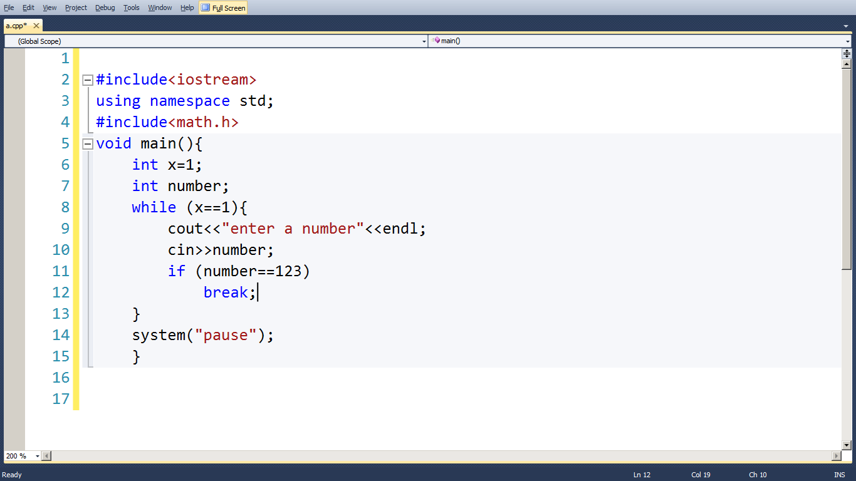Click the line "if (number==123)"
Image resolution: width=856 pixels, height=481 pixels.
tap(239, 272)
